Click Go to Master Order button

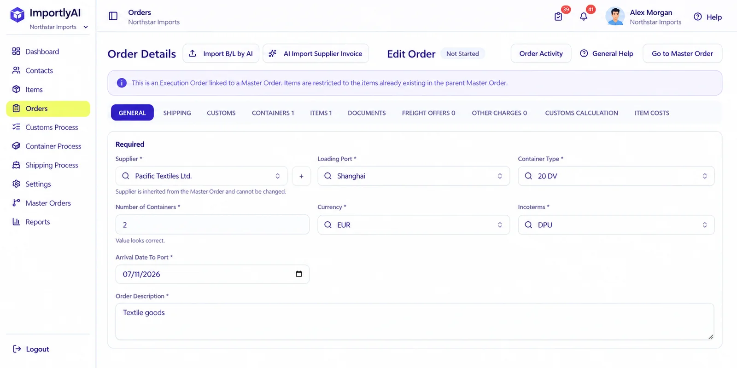tap(682, 53)
